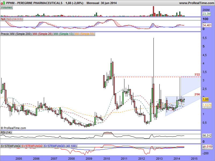
Task: Click the 5,5 price axis label
Action: (205, 38)
